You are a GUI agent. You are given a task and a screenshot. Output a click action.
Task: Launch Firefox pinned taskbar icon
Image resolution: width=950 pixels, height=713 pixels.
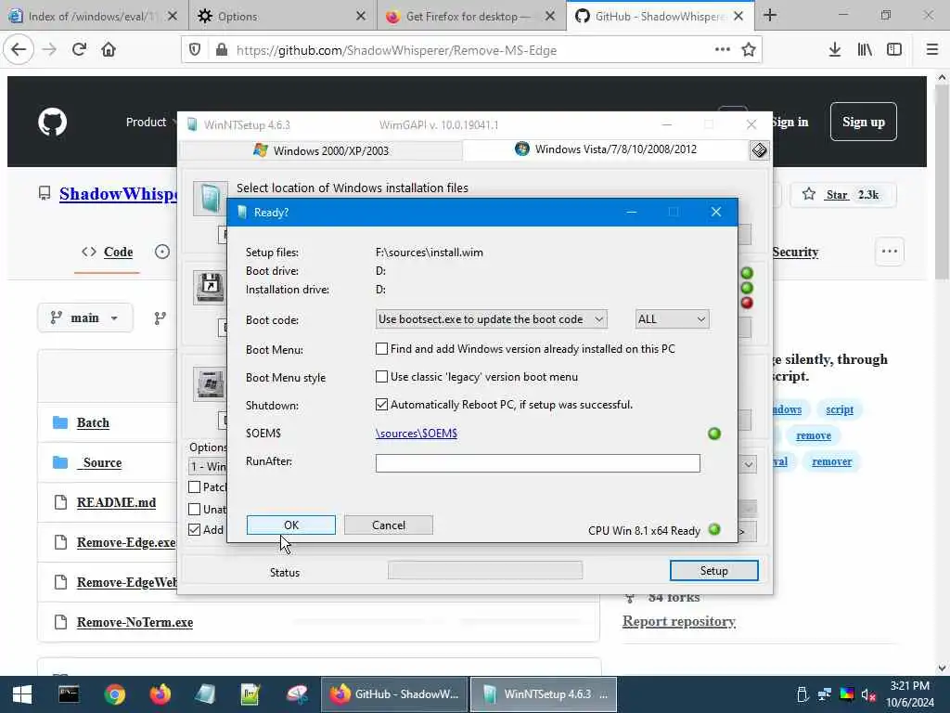[160, 694]
